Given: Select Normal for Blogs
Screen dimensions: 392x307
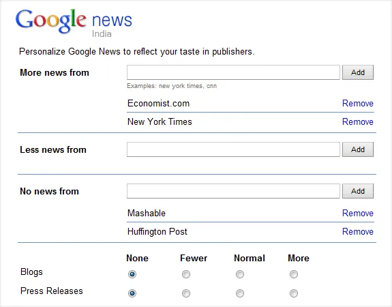Looking at the screenshot, I should (x=240, y=274).
